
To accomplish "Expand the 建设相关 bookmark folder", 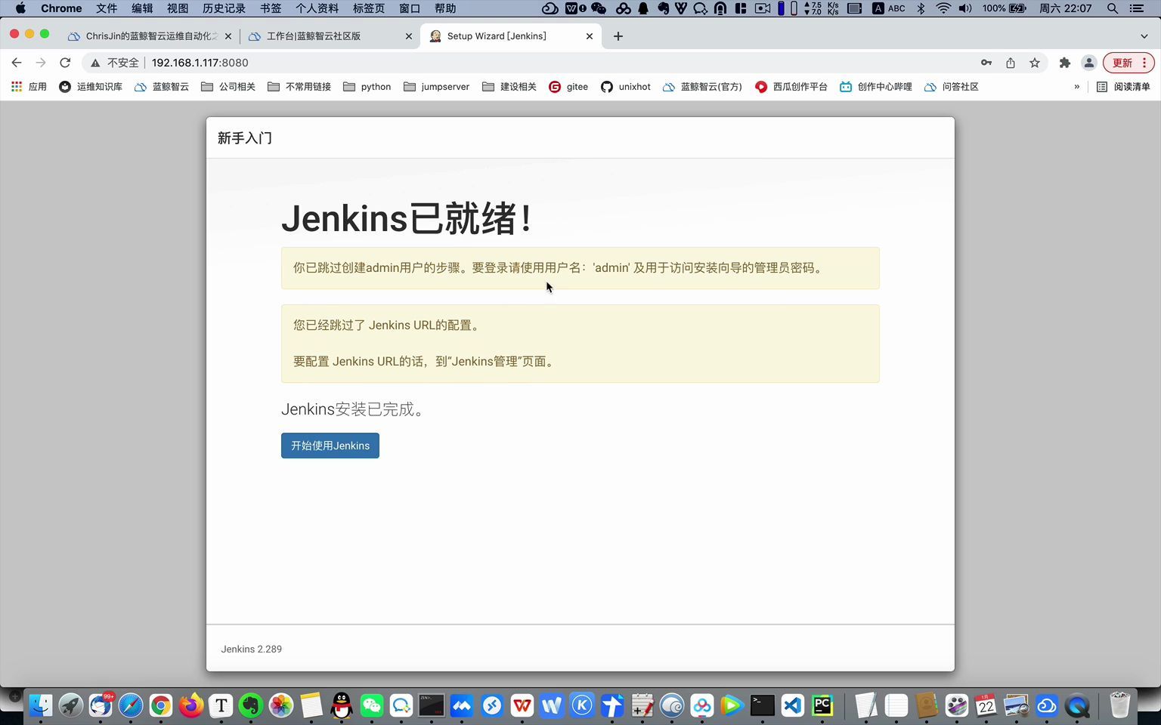I will point(509,87).
